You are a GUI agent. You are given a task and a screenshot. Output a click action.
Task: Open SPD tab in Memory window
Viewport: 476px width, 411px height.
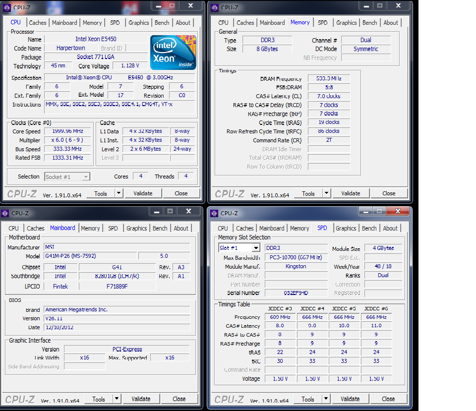[x=322, y=23]
